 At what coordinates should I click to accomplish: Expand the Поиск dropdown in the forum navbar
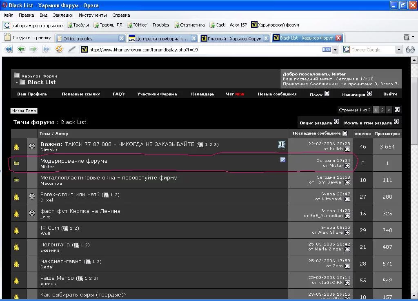pyautogui.click(x=327, y=93)
